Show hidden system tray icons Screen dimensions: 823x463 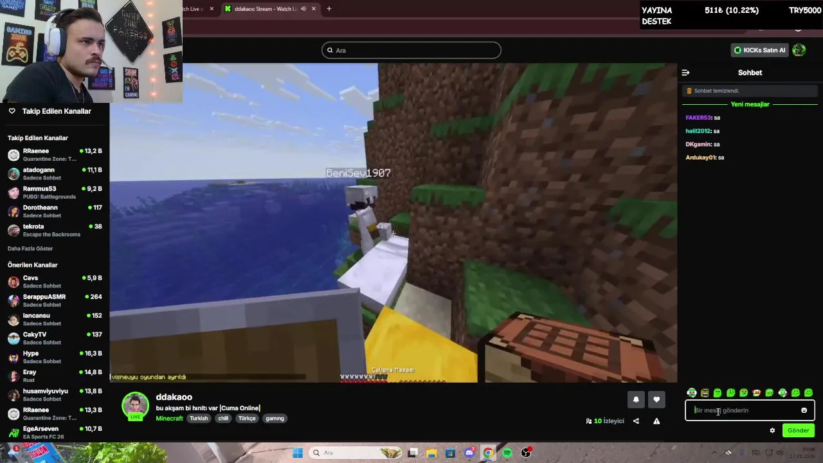pos(714,453)
